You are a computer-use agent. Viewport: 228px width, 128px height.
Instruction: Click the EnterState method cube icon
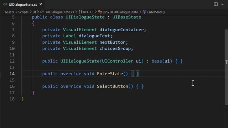tap(144, 12)
